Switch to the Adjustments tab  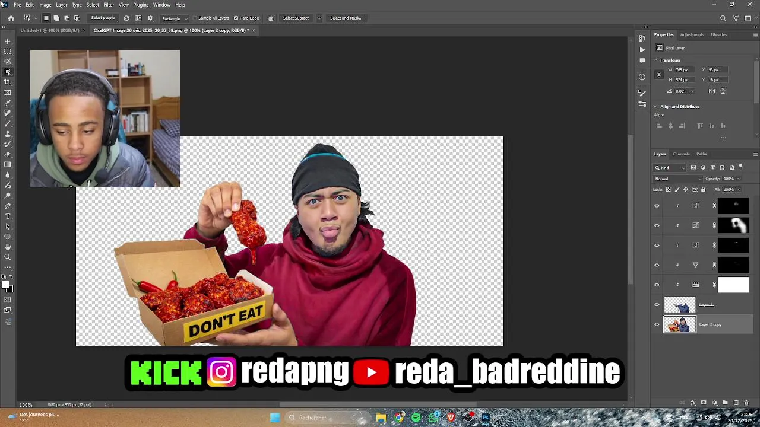(692, 34)
